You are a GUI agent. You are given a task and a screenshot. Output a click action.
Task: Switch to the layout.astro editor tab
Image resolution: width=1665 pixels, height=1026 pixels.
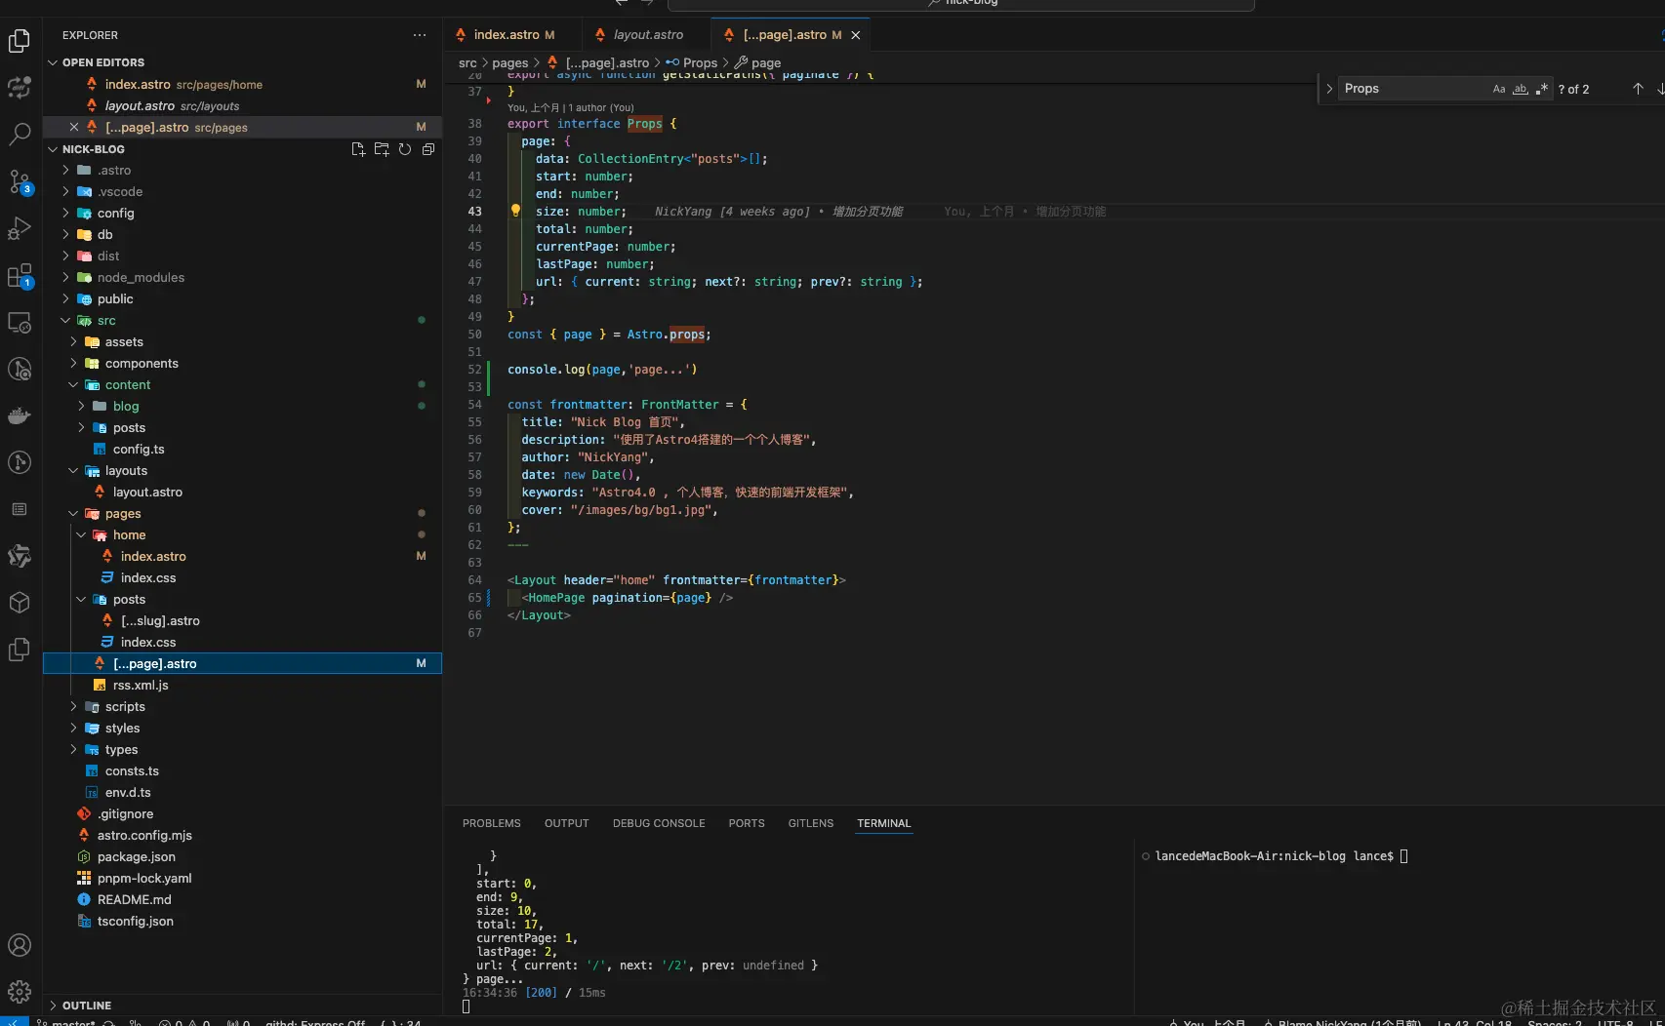(x=648, y=35)
